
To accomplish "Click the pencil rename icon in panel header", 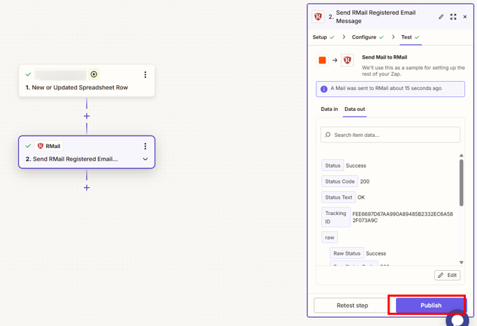I will [441, 17].
